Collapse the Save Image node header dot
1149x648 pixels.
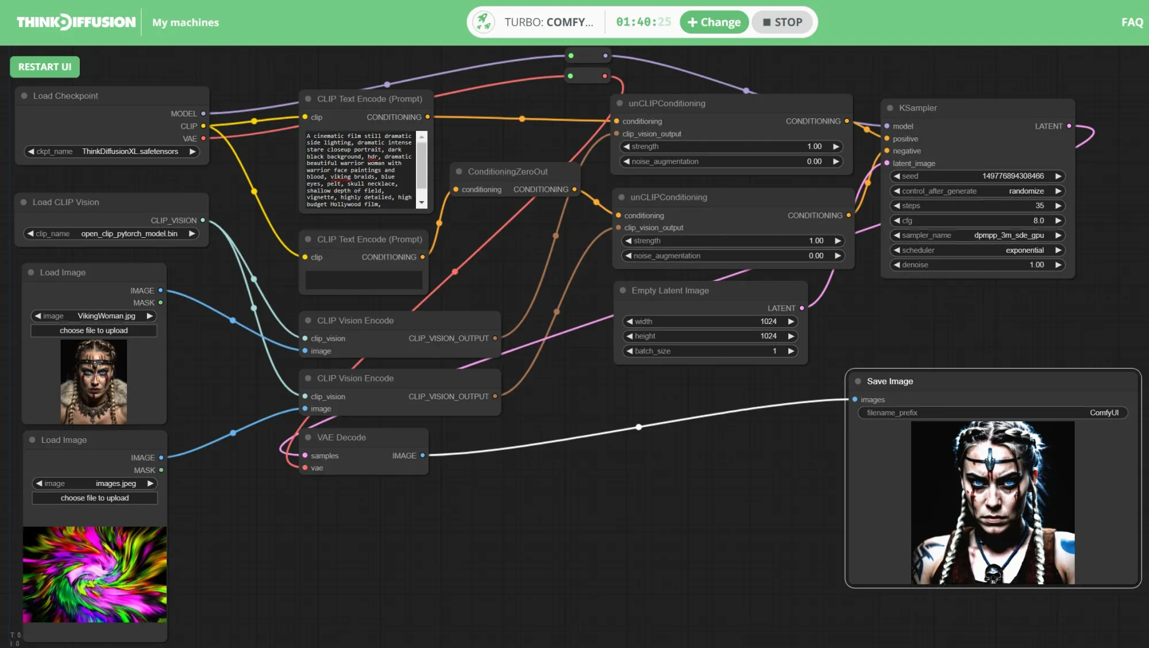pos(857,381)
